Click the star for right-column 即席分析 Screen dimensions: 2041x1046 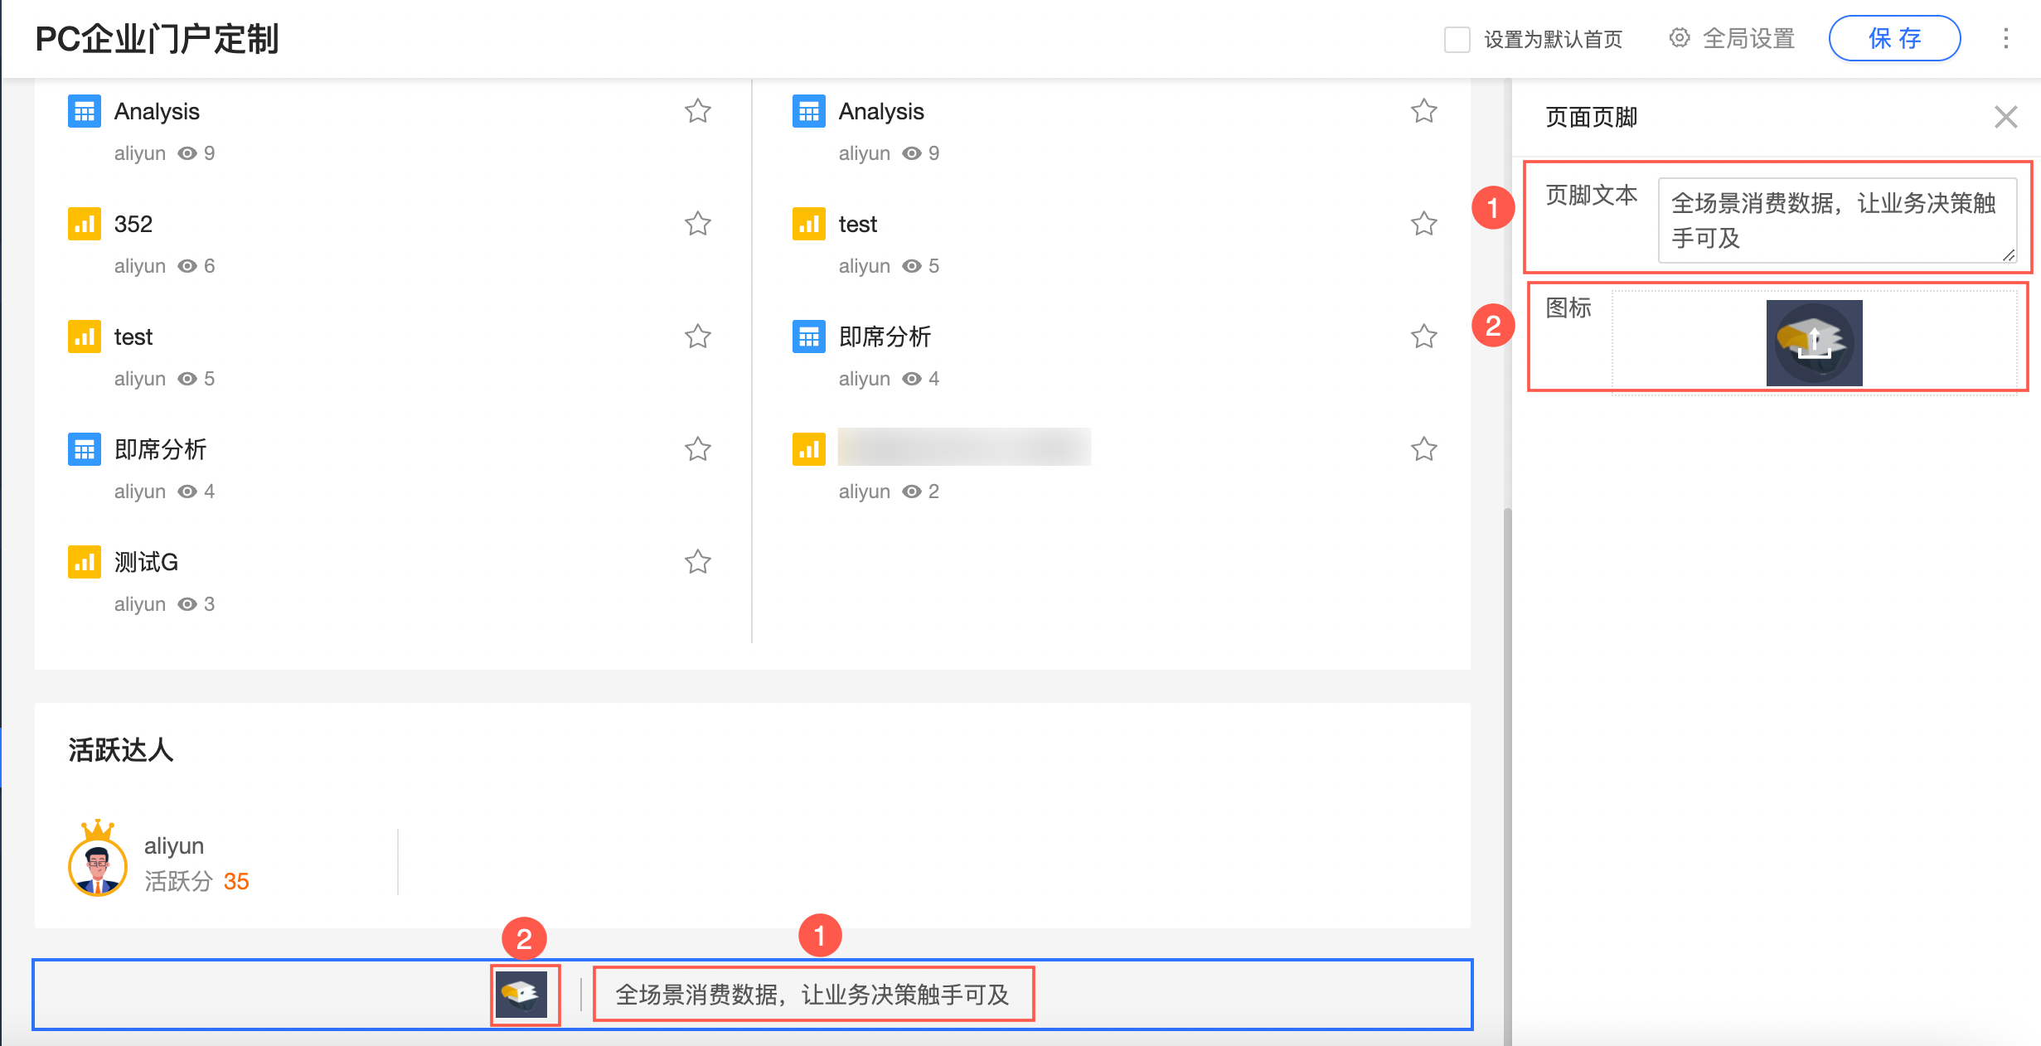[x=1423, y=337]
